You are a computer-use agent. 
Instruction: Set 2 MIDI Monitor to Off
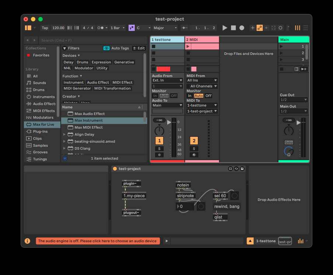pyautogui.click(x=208, y=96)
